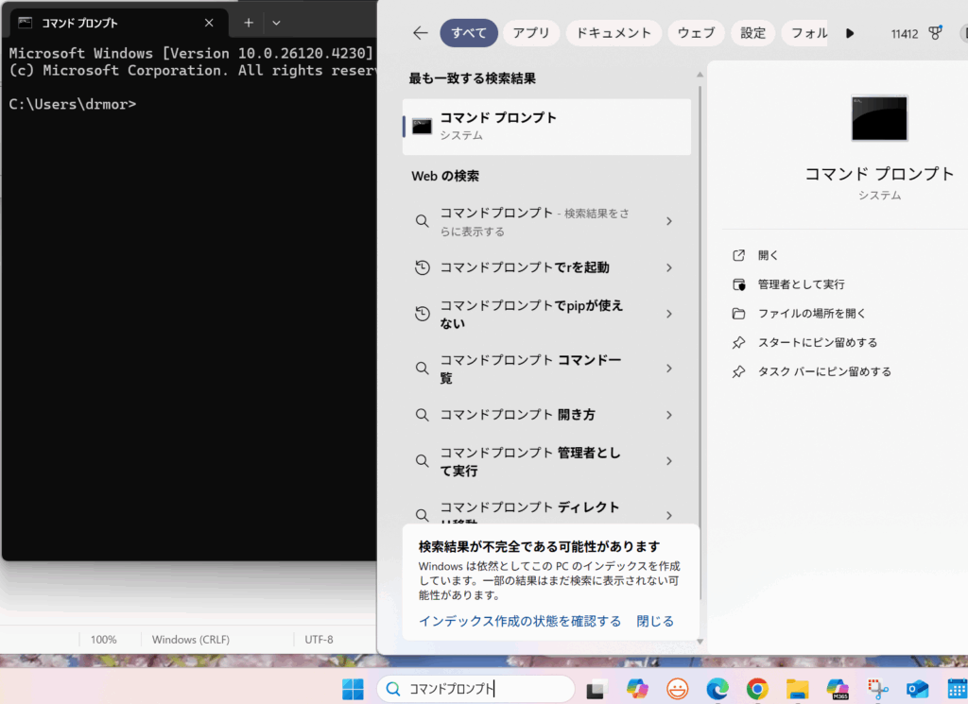Open Microsoft 365 Copilot from taskbar
968x704 pixels.
tap(838, 689)
